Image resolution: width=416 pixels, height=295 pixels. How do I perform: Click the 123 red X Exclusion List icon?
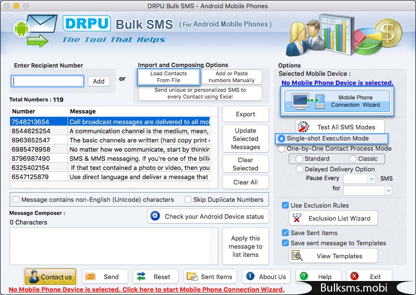297,218
